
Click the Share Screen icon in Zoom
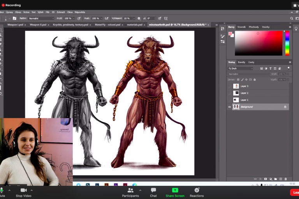pyautogui.click(x=175, y=190)
